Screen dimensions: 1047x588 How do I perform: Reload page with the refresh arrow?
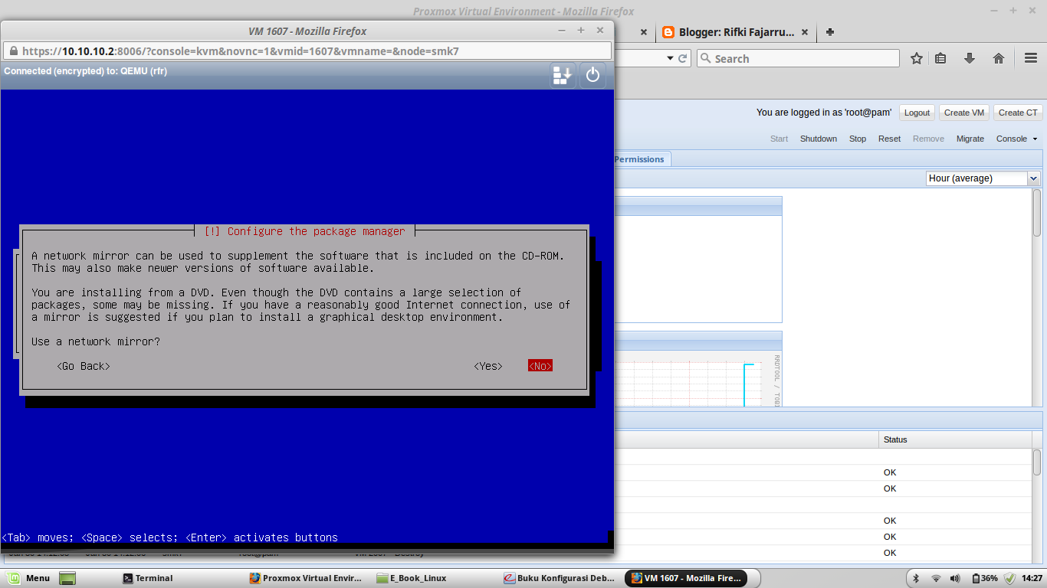[684, 58]
